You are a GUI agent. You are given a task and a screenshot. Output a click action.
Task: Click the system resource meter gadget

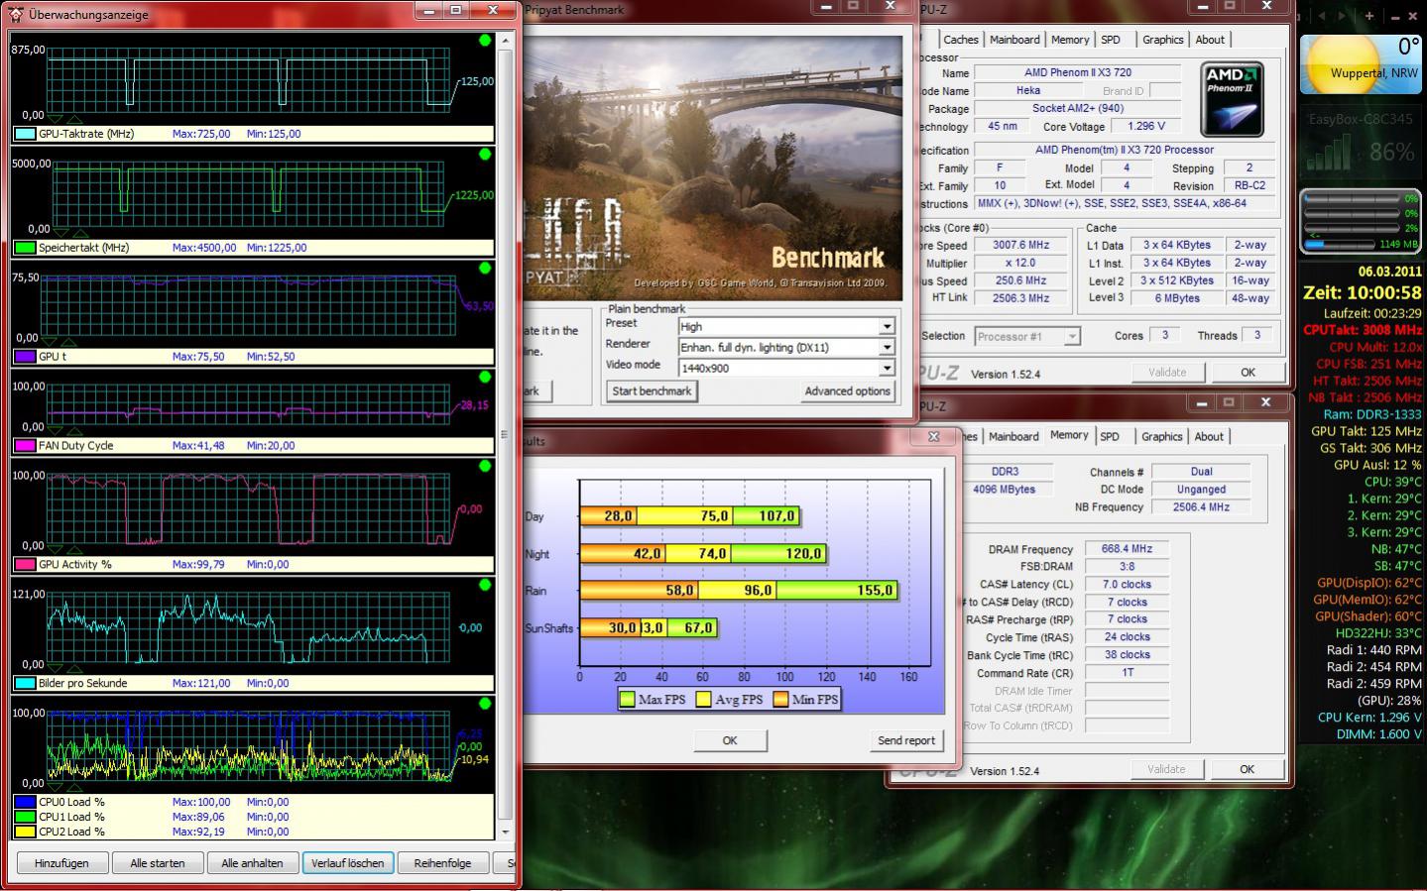1361,220
